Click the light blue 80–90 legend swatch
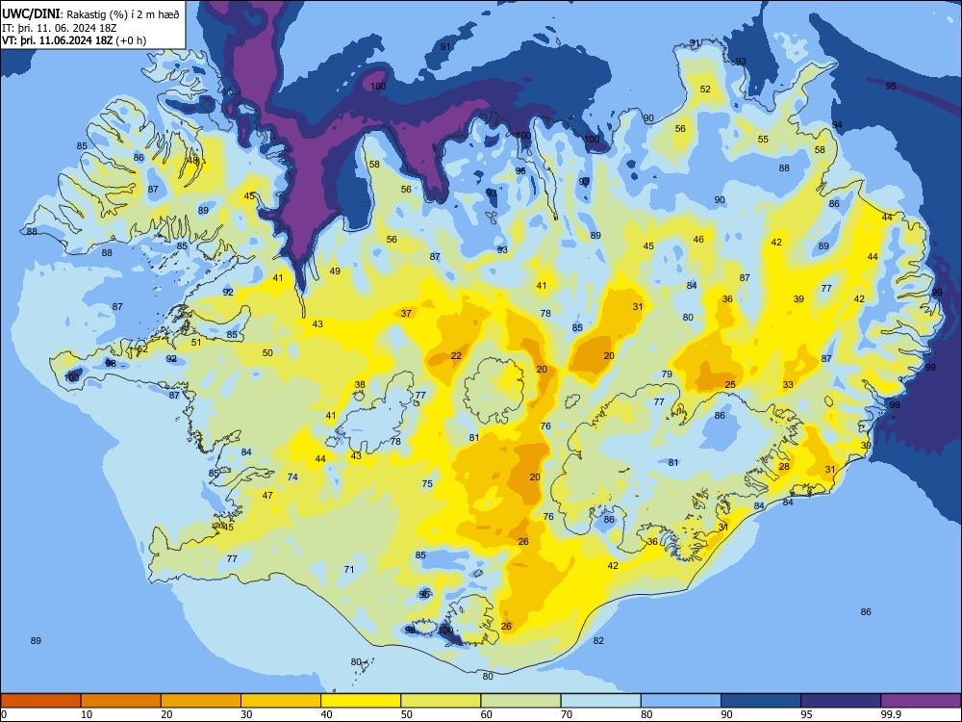The width and height of the screenshot is (962, 722). 680,701
